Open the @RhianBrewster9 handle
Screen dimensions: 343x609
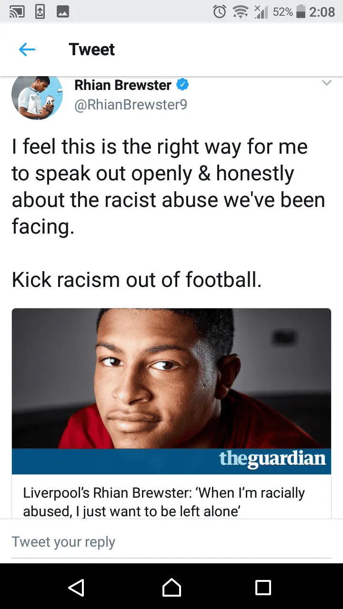131,105
